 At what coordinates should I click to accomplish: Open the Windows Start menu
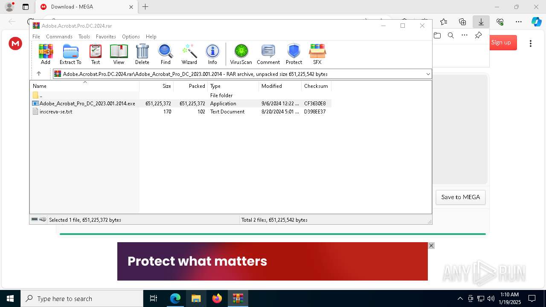tap(10, 298)
